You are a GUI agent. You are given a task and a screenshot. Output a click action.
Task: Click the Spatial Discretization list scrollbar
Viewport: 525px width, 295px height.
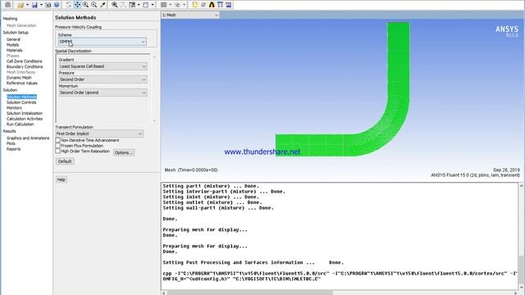click(x=154, y=88)
